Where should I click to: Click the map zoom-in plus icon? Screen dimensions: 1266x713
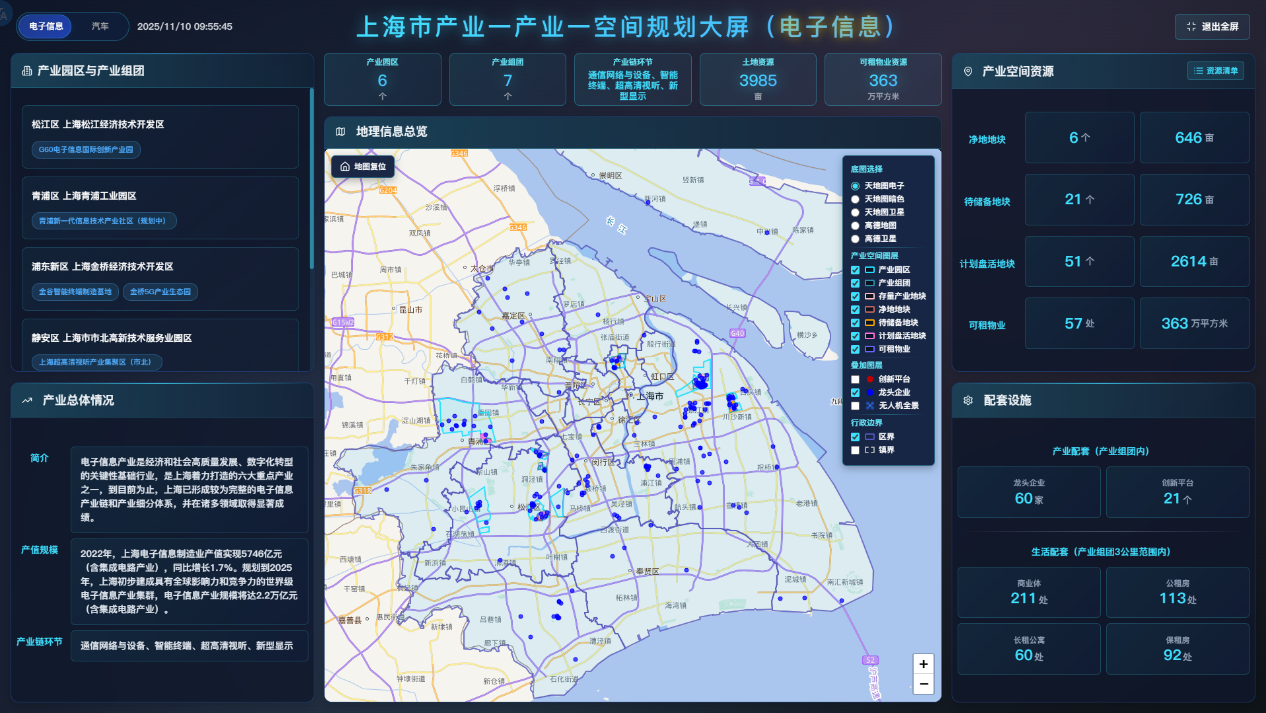923,663
